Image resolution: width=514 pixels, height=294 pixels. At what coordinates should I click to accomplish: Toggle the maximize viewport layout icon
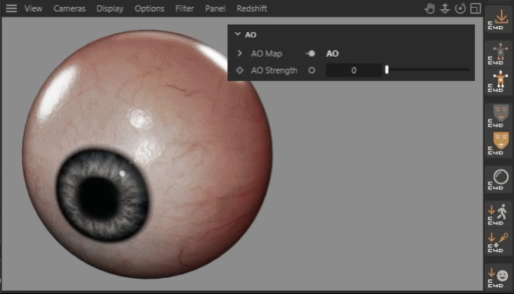tap(476, 8)
